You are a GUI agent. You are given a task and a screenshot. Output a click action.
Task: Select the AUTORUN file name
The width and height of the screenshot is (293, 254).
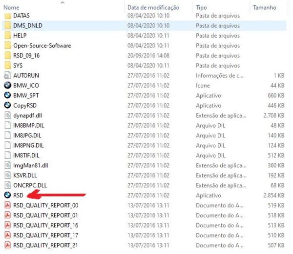pyautogui.click(x=26, y=76)
